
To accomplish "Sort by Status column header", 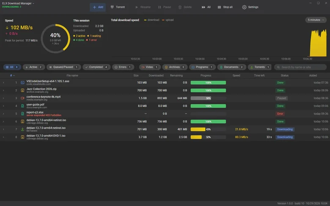I will pos(285,76).
